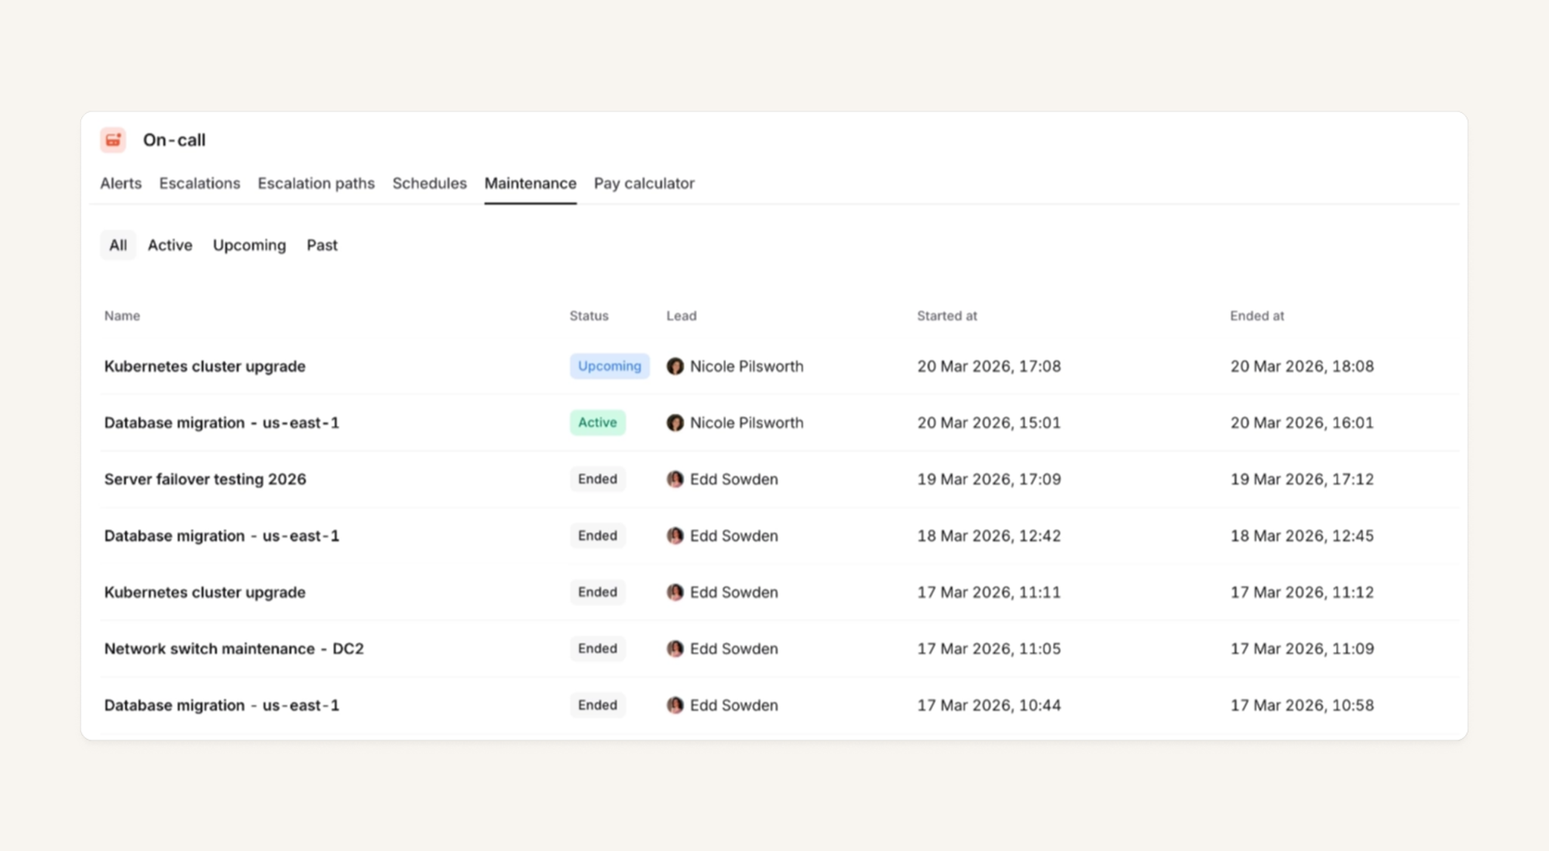
Task: Click Nicole Pilsworth's avatar in Active row
Action: click(x=675, y=423)
